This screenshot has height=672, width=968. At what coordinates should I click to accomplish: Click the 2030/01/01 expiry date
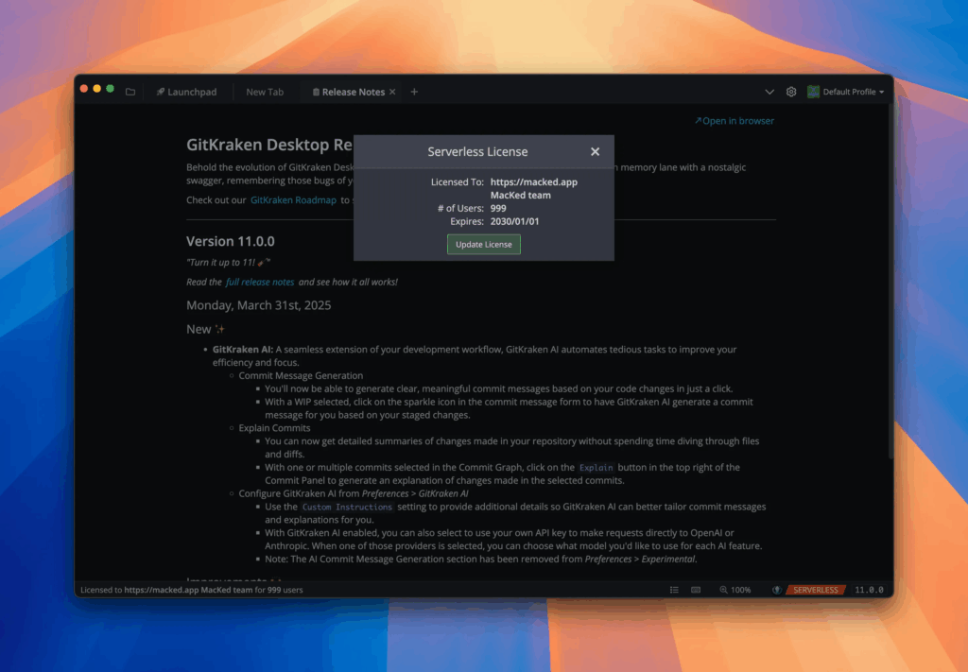(x=515, y=221)
